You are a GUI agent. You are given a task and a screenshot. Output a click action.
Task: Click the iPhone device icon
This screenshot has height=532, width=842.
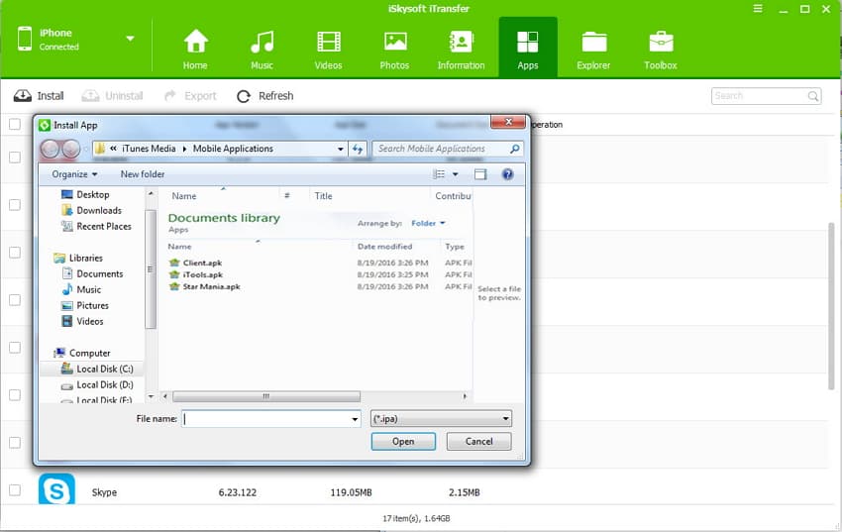tap(25, 39)
